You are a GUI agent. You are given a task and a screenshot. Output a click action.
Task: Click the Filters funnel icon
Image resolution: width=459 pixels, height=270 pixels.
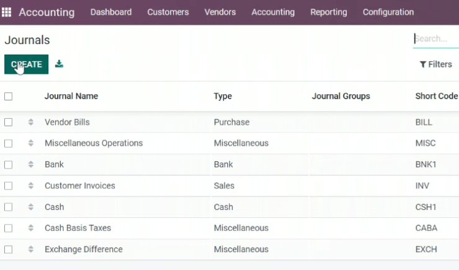click(422, 64)
